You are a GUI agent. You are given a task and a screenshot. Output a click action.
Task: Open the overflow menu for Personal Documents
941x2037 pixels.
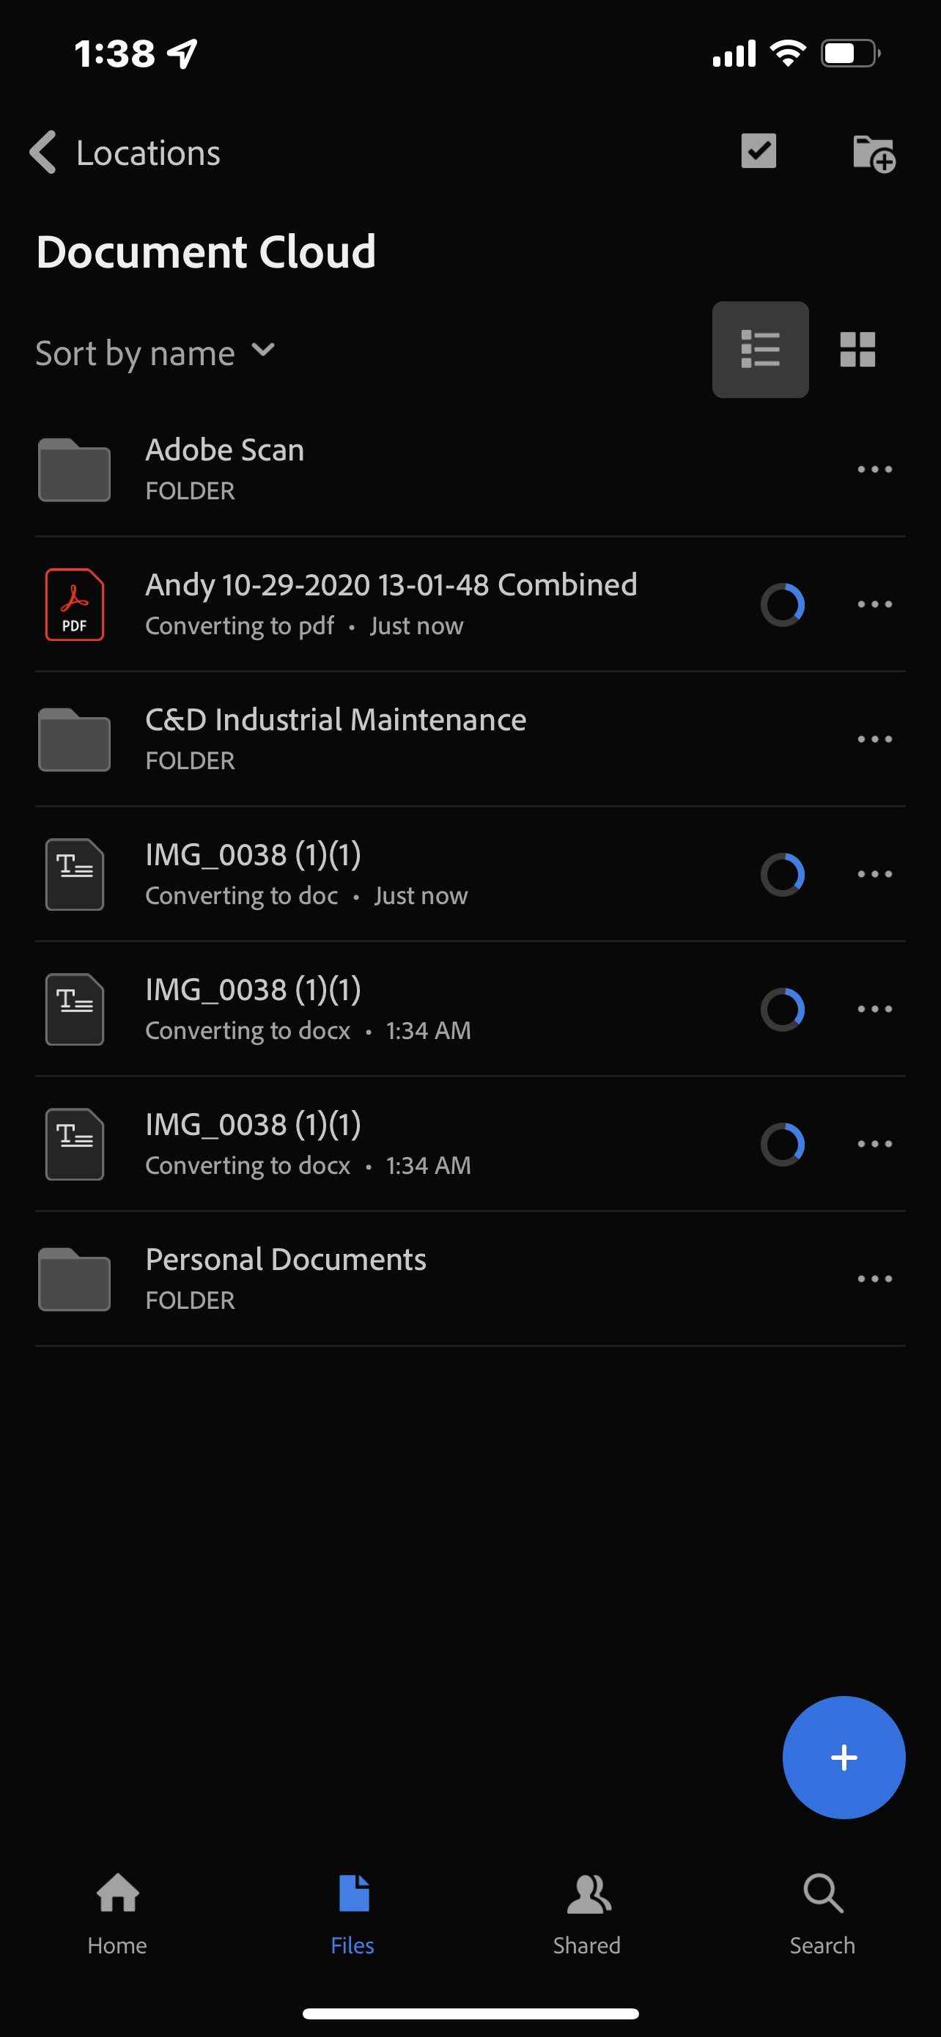874,1279
